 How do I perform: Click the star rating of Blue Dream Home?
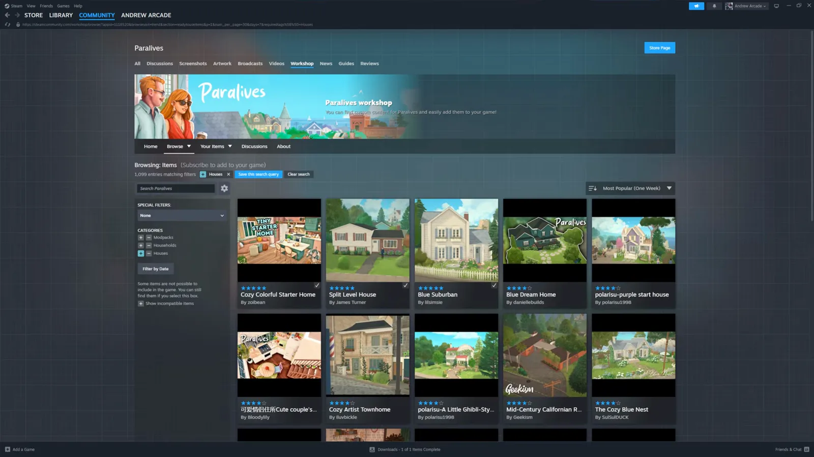click(x=519, y=288)
